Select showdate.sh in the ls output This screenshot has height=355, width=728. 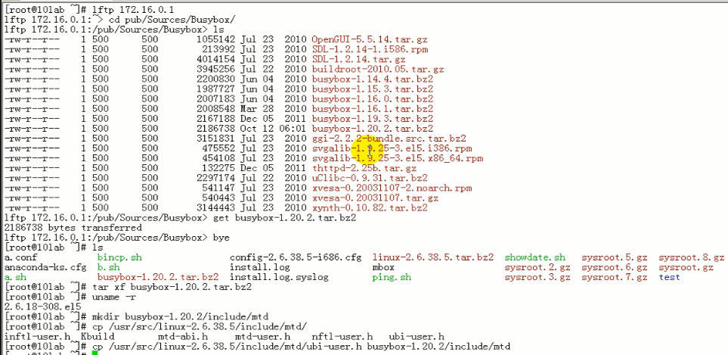click(535, 257)
